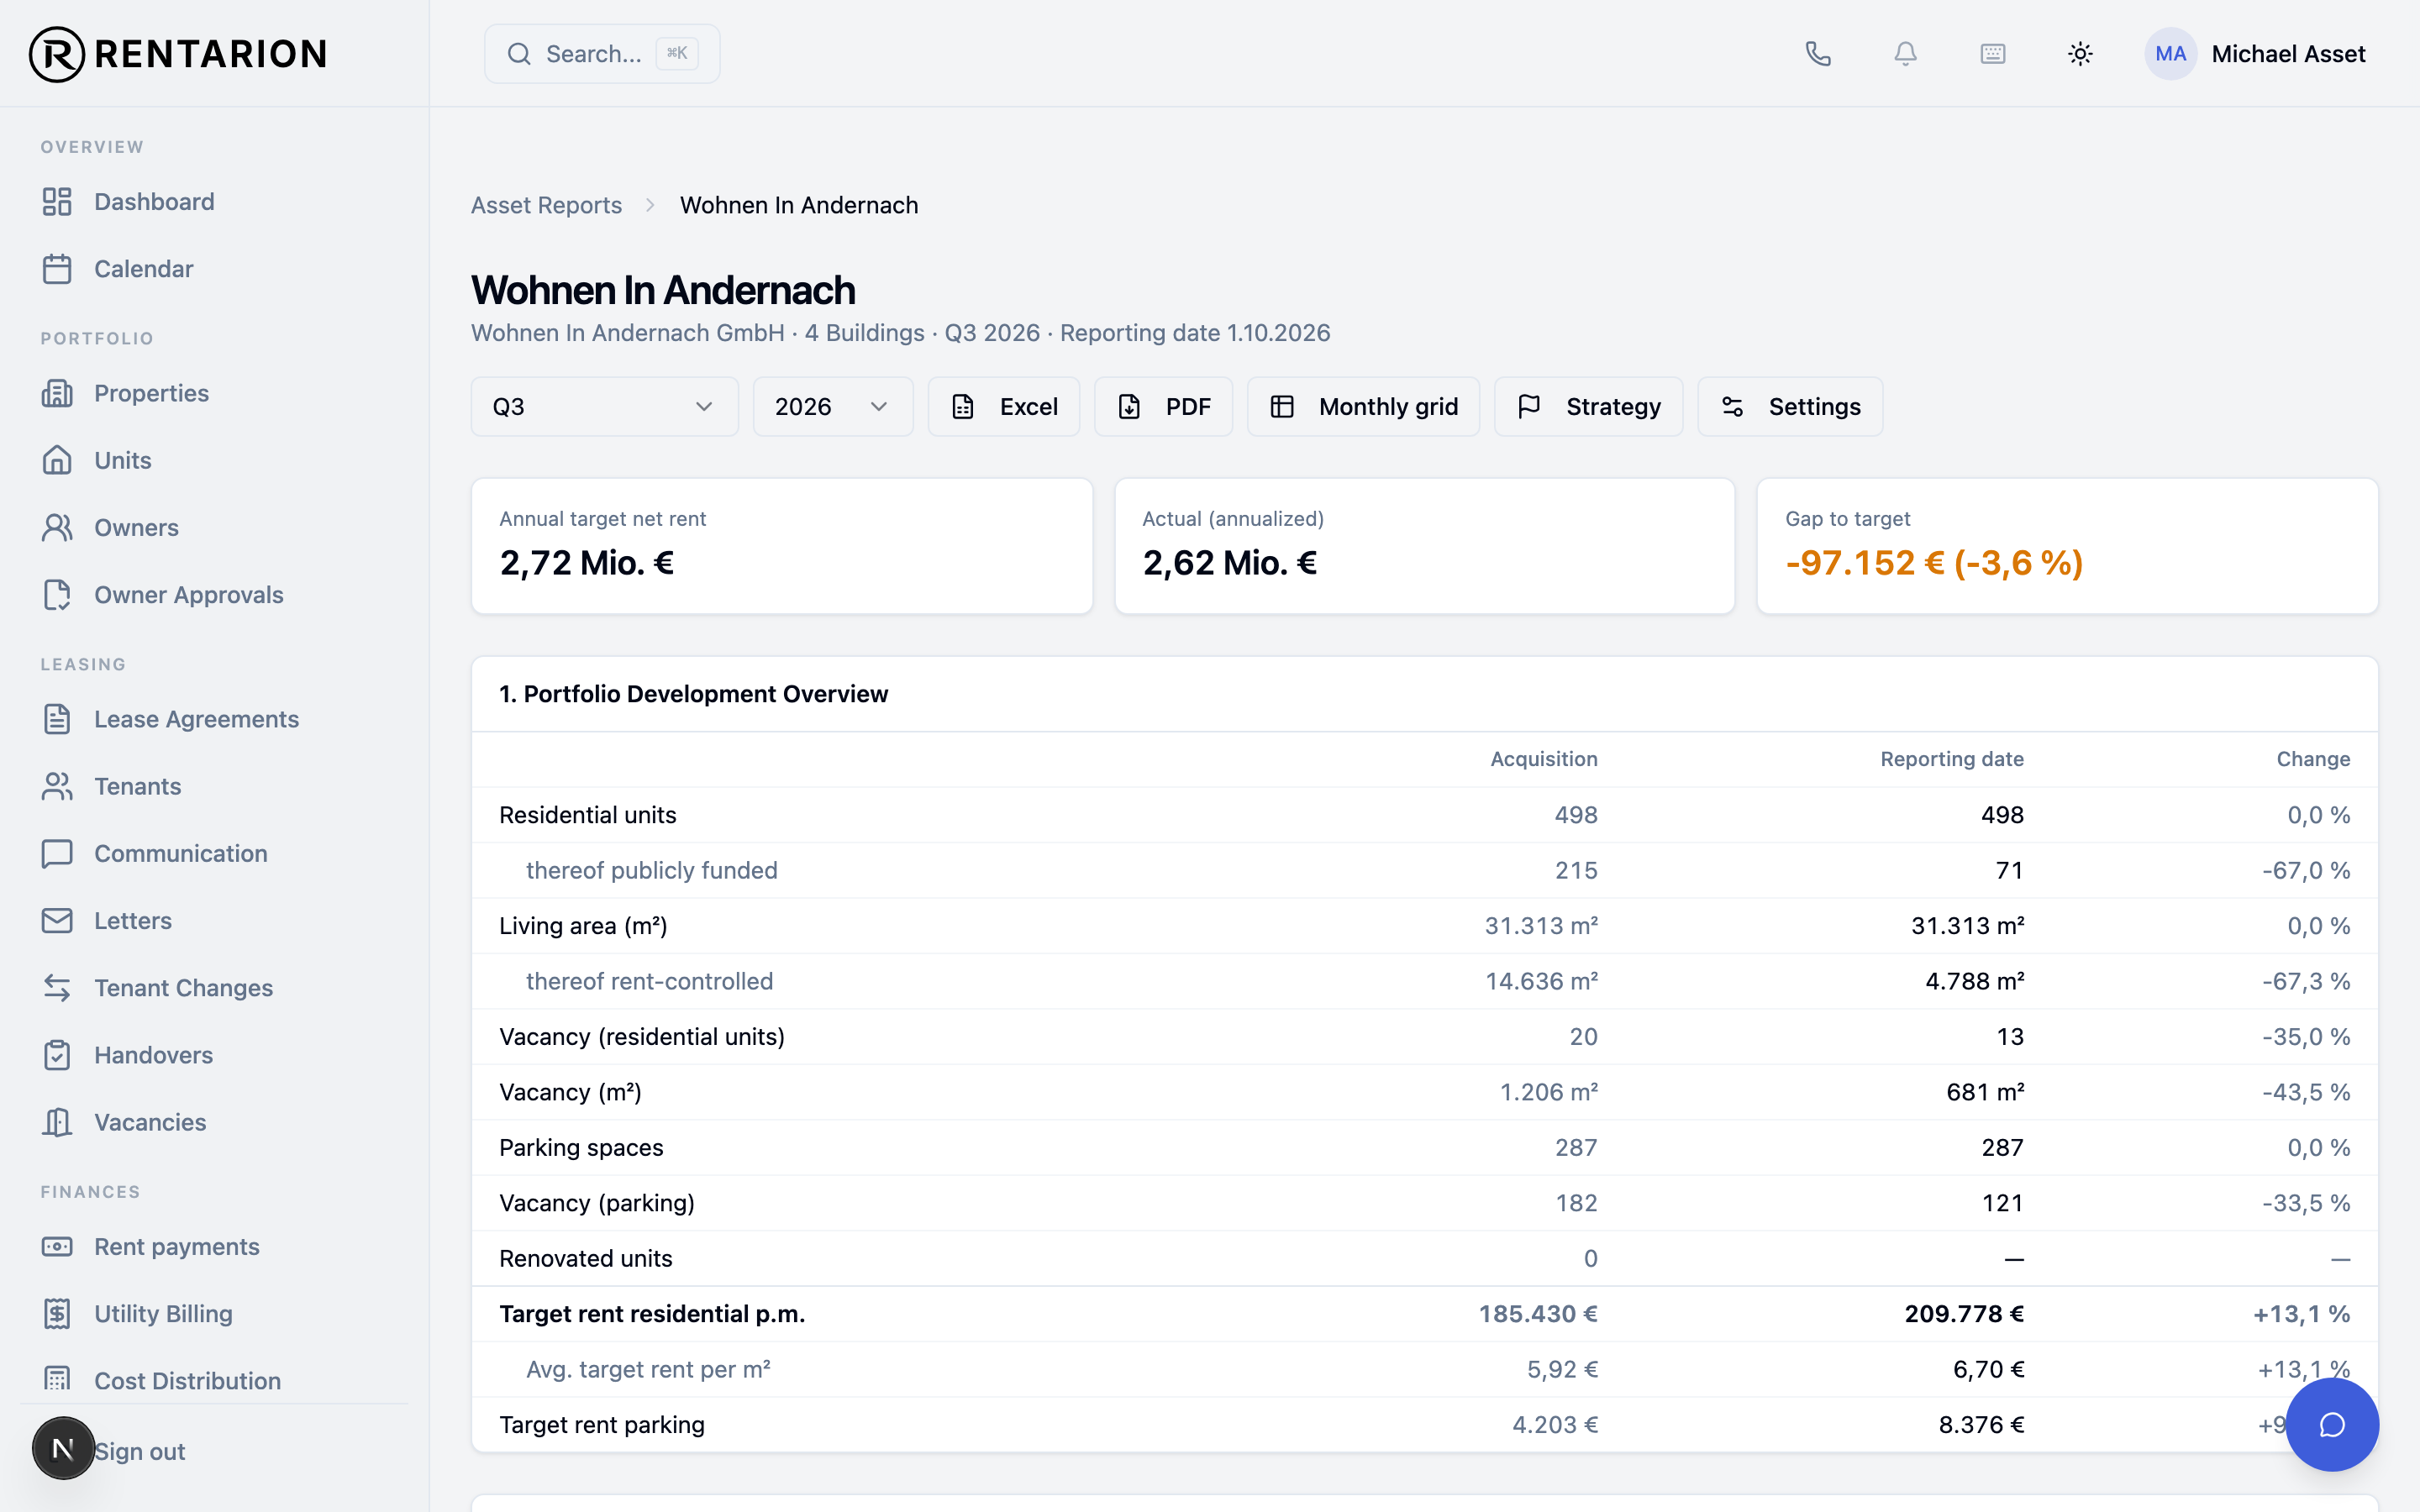Click the Tenants group icon
This screenshot has height=1512, width=2420.
coord(57,786)
